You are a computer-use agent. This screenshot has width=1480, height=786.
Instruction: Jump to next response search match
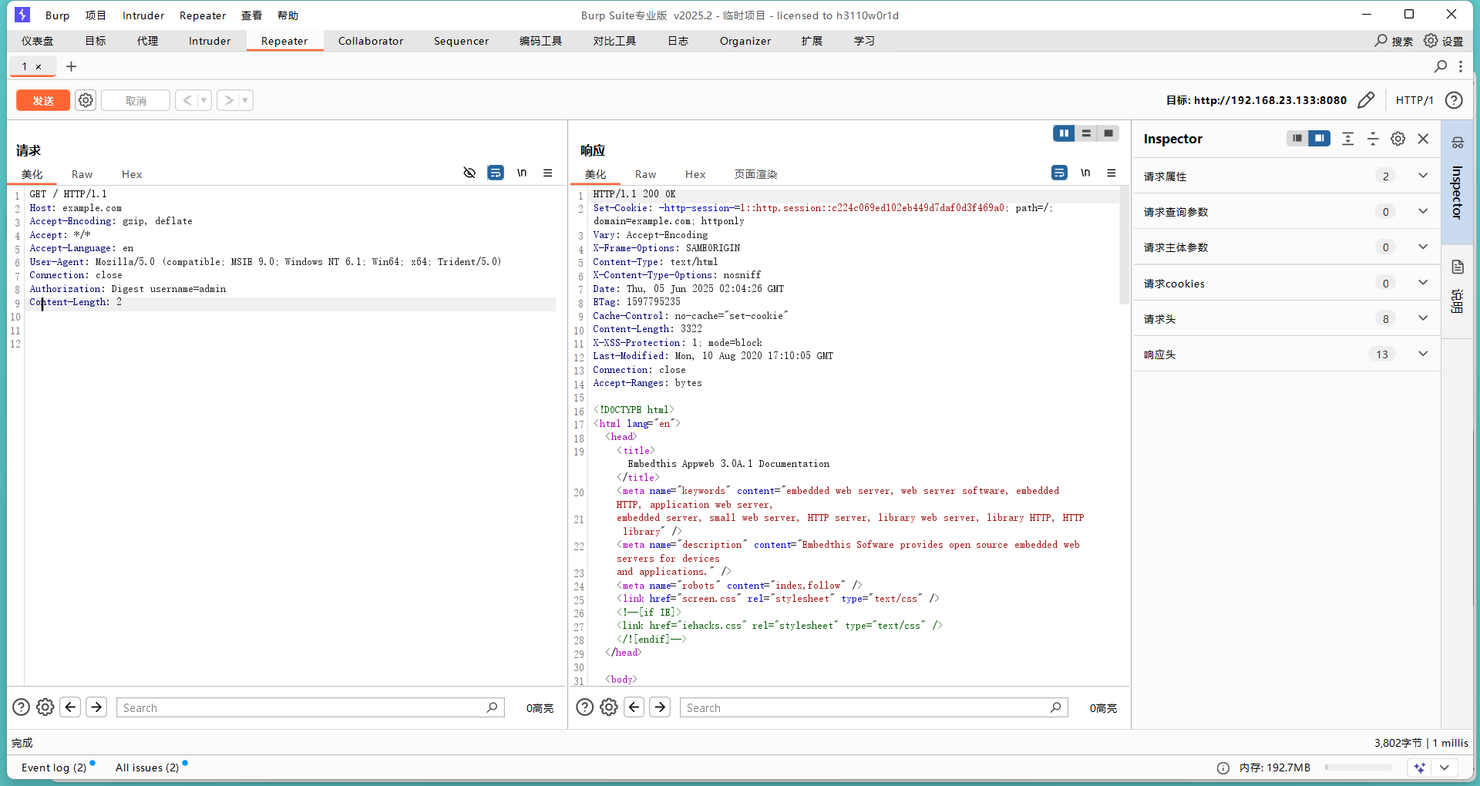660,707
